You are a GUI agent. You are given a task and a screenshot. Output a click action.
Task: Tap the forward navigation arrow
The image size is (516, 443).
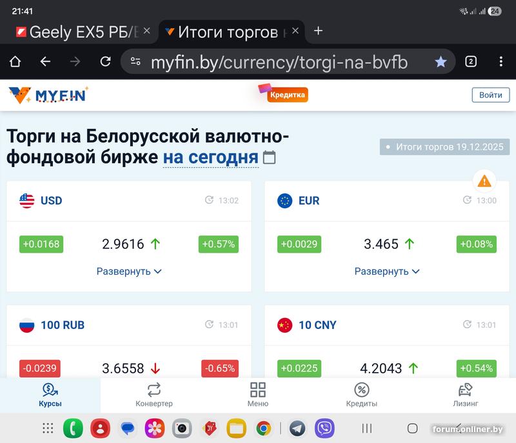coord(75,61)
